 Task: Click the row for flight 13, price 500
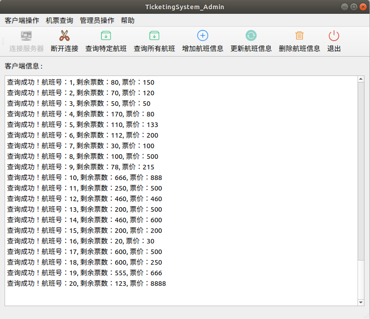coord(84,209)
